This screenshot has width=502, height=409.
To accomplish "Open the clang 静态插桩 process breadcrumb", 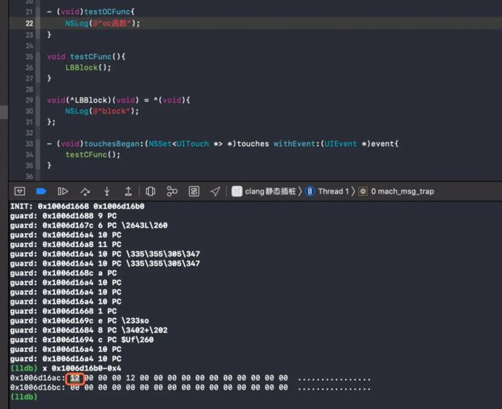I will (x=263, y=191).
